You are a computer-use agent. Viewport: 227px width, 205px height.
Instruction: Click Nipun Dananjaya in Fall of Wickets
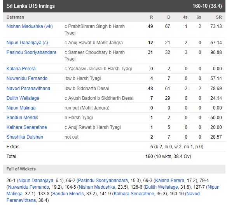(36, 181)
